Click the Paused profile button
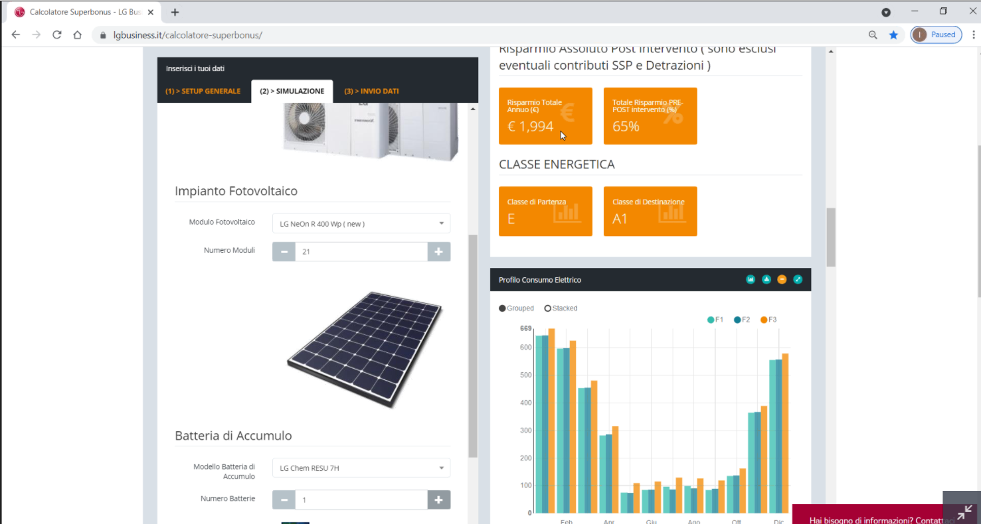The image size is (981, 524). [936, 34]
